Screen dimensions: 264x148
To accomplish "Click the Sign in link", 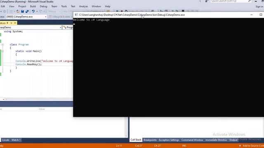I will coord(259,7).
